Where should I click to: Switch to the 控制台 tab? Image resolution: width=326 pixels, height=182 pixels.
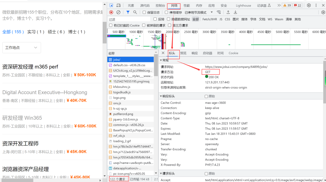[160, 5]
